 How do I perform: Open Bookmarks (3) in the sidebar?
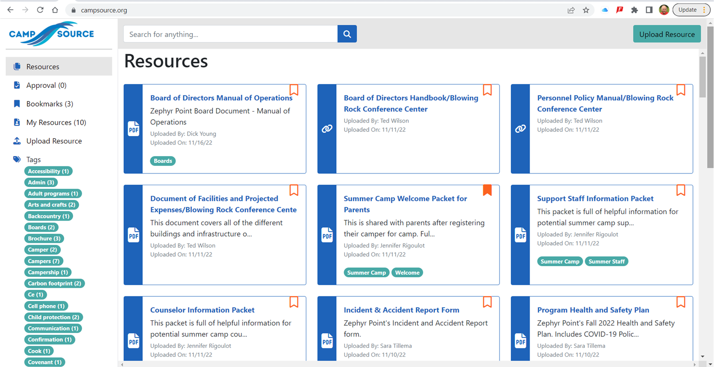(x=50, y=104)
